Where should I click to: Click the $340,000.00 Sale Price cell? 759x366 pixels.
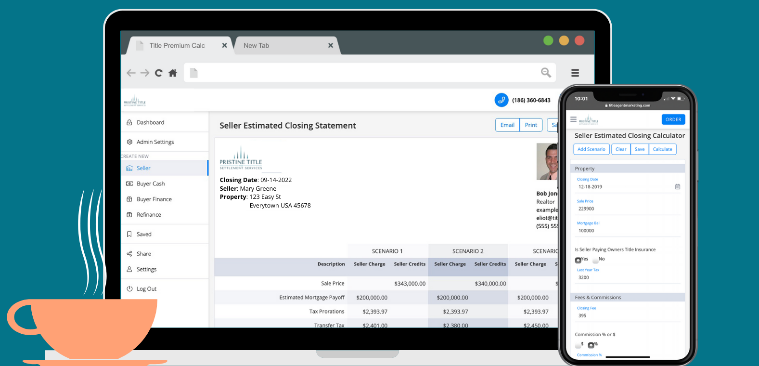(x=490, y=284)
